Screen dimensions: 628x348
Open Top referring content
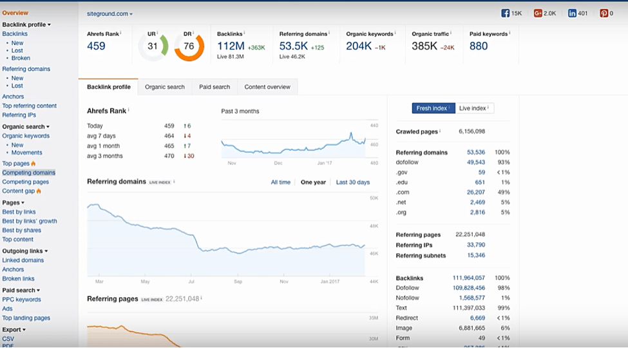point(29,106)
